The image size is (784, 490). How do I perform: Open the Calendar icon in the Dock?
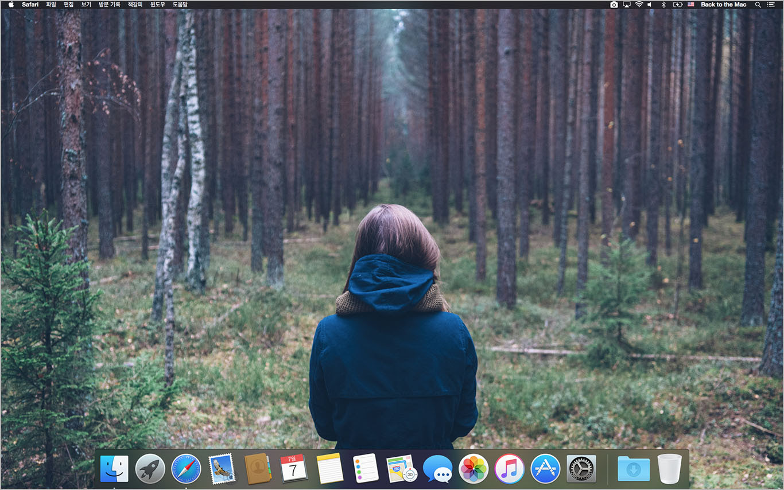click(x=293, y=468)
